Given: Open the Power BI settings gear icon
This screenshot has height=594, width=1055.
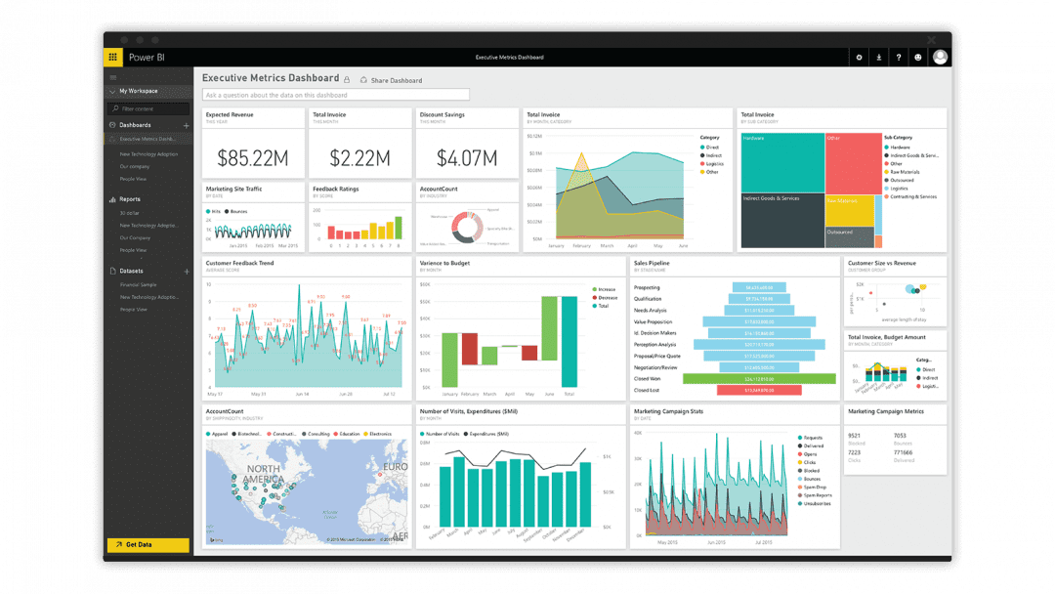Looking at the screenshot, I should (859, 57).
